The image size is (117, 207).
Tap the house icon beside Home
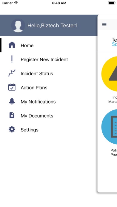[12, 45]
